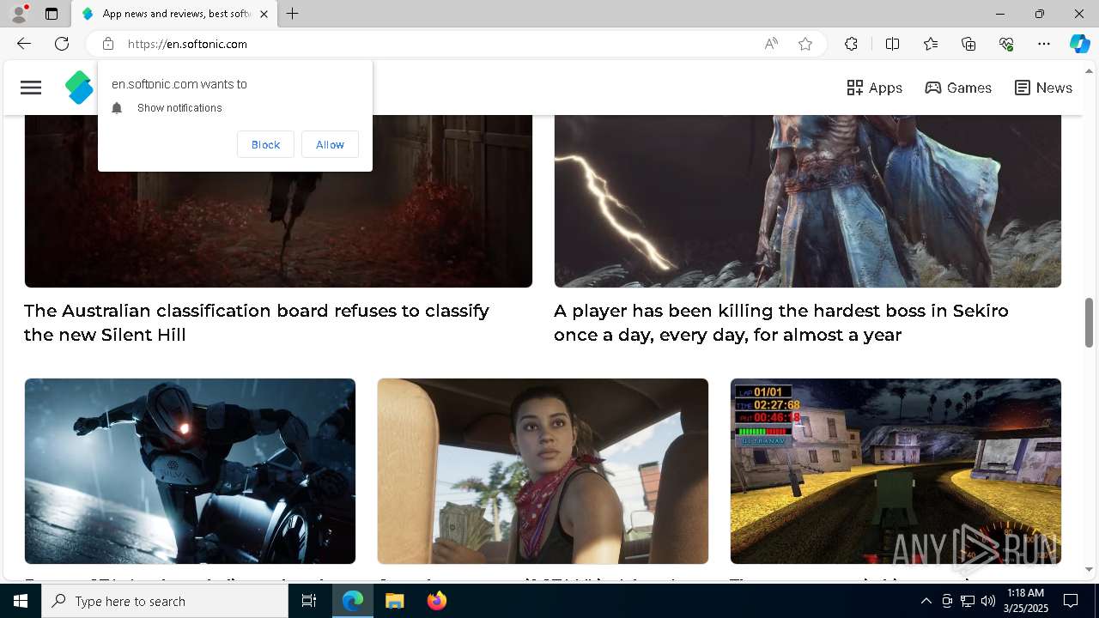Open the clock showing 1:18 AM
The width and height of the screenshot is (1099, 618).
(x=1025, y=601)
